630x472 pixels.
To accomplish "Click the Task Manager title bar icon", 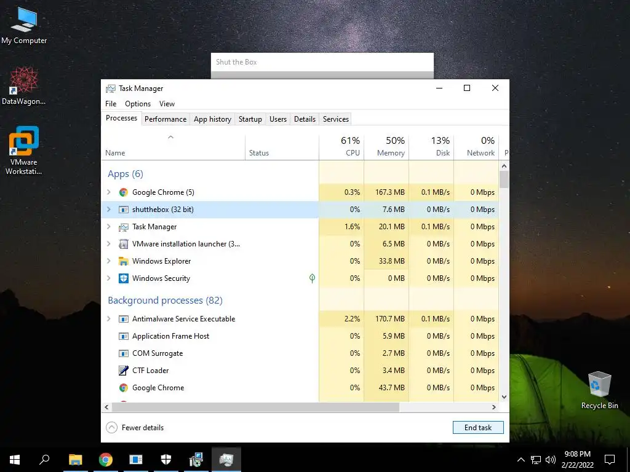I will [x=111, y=88].
